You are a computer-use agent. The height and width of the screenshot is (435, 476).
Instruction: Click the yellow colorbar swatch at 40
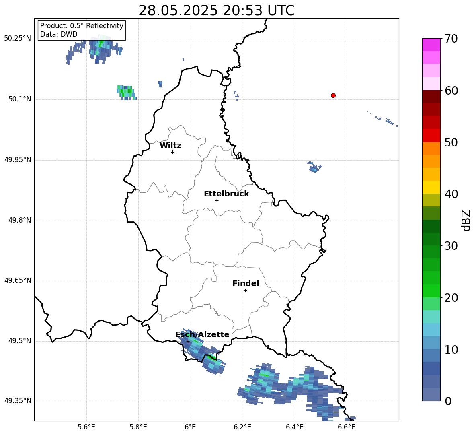(431, 187)
